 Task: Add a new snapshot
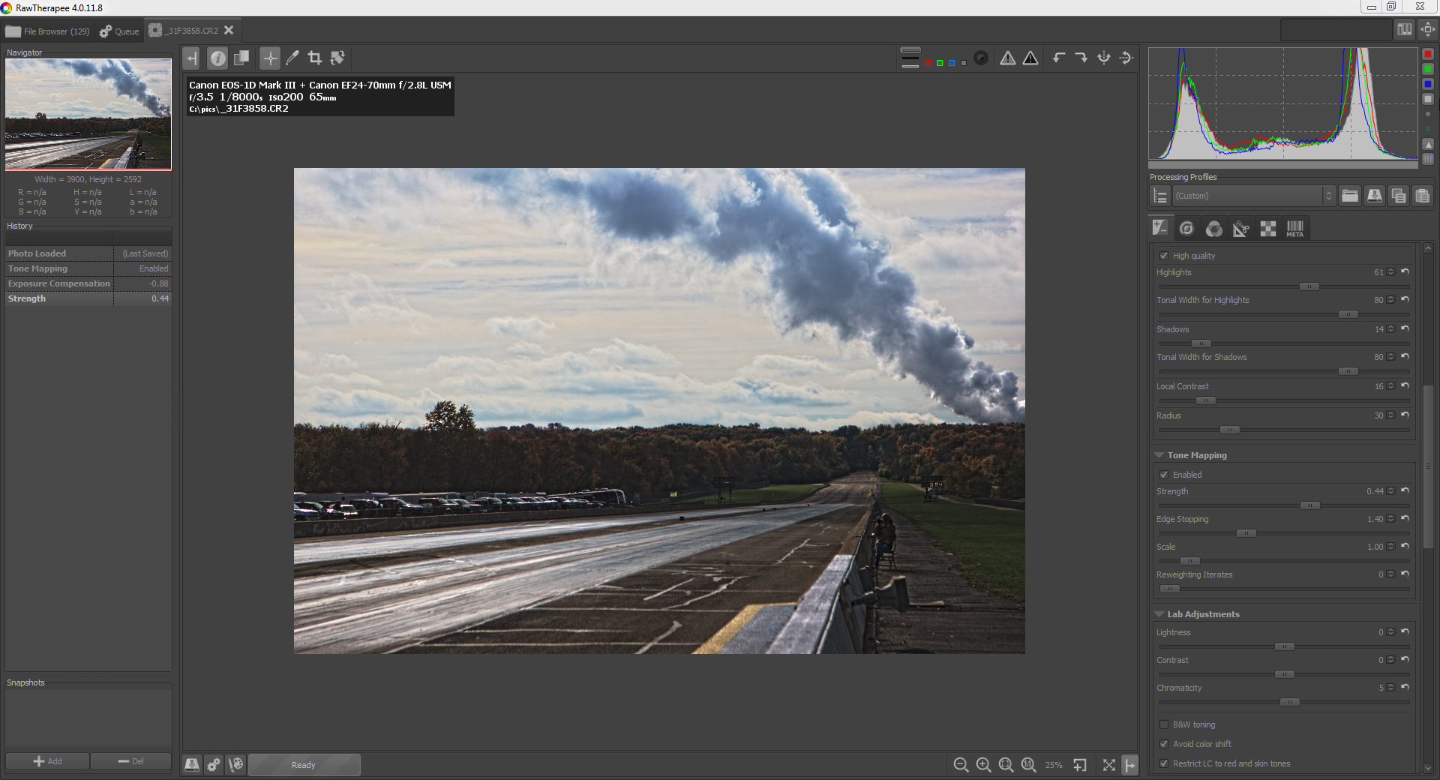47,761
